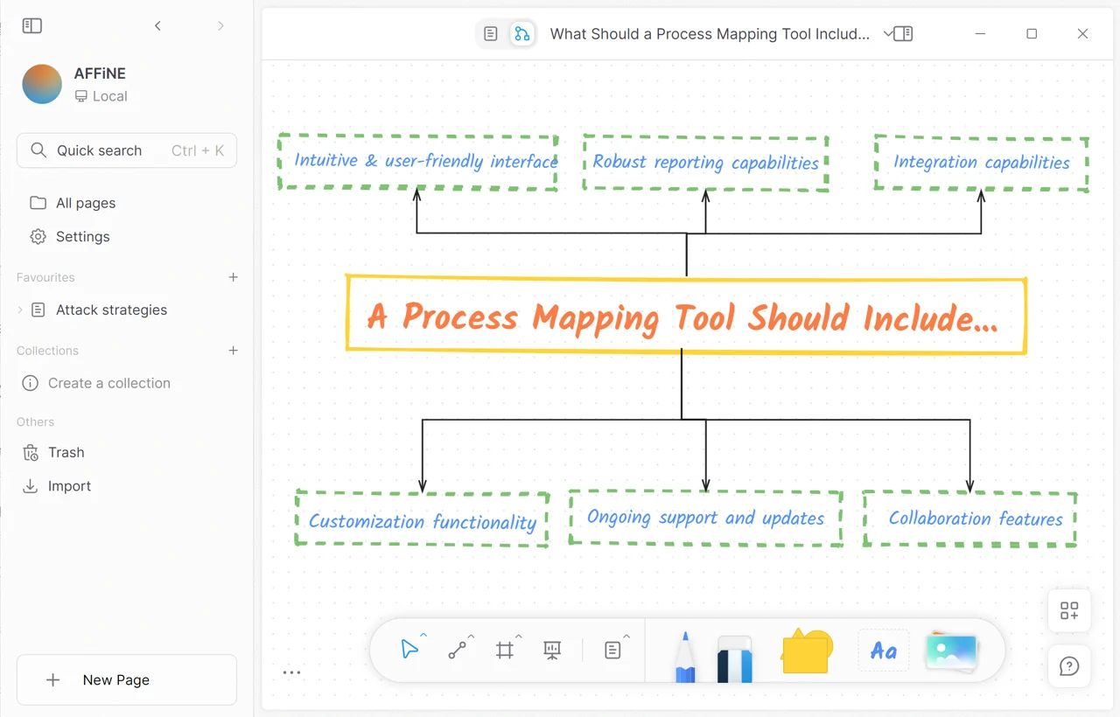Choose the Pen tool
Screen dimensions: 1120x717
pyautogui.click(x=685, y=658)
